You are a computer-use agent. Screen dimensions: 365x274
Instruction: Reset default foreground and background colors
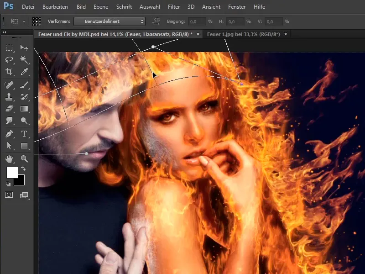[8, 184]
